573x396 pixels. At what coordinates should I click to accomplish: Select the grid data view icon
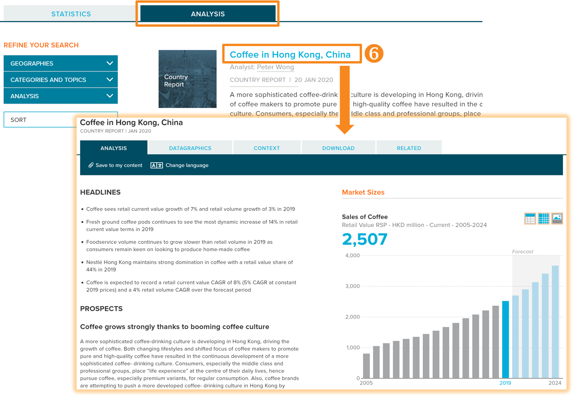tap(543, 218)
